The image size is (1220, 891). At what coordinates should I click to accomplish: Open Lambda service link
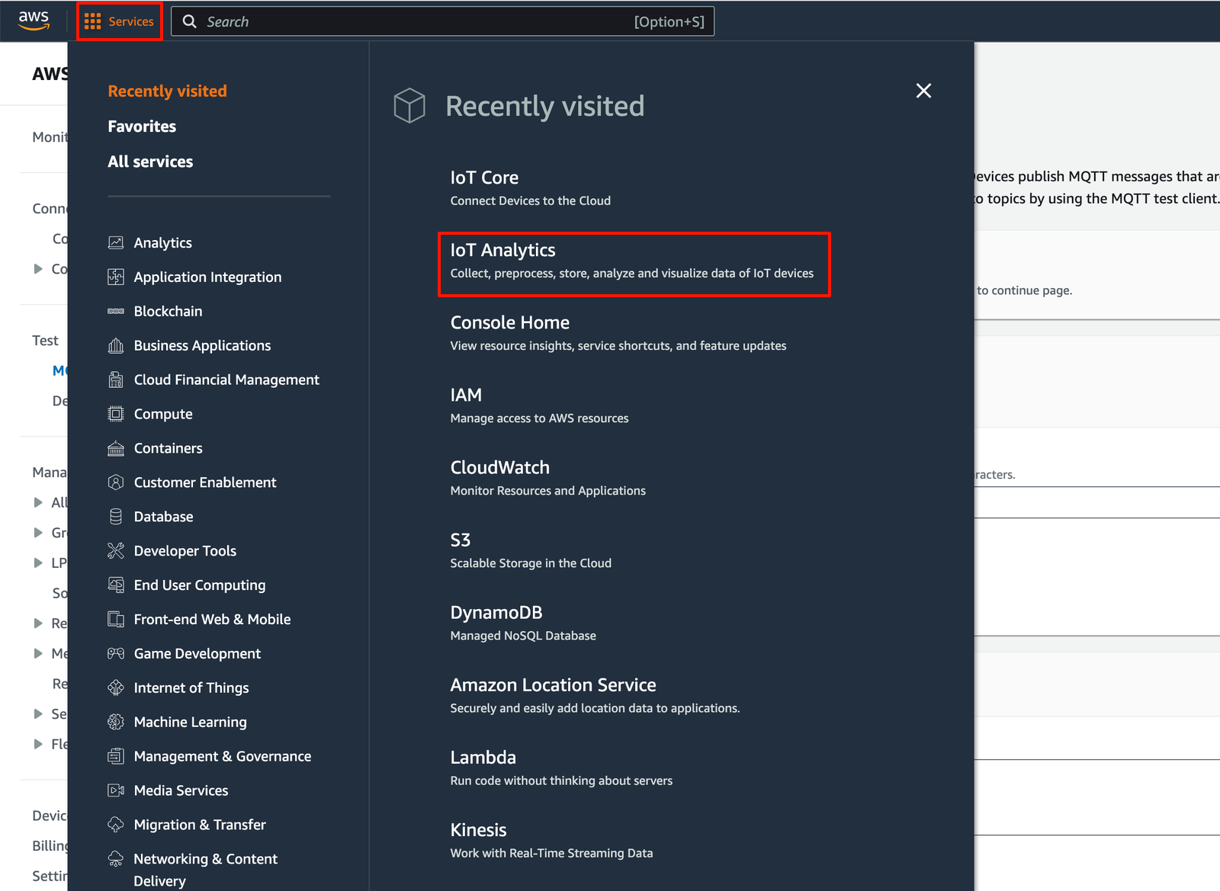point(483,757)
